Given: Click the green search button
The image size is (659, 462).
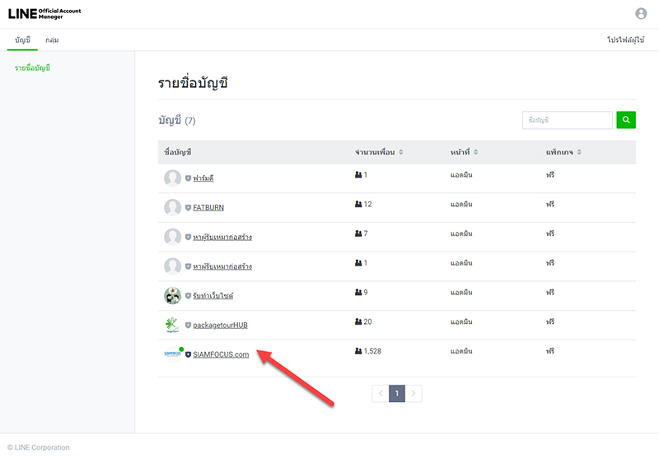Looking at the screenshot, I should tap(626, 121).
